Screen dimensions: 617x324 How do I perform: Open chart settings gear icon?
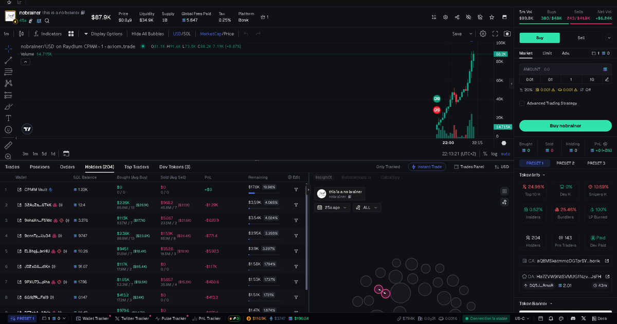click(x=483, y=34)
